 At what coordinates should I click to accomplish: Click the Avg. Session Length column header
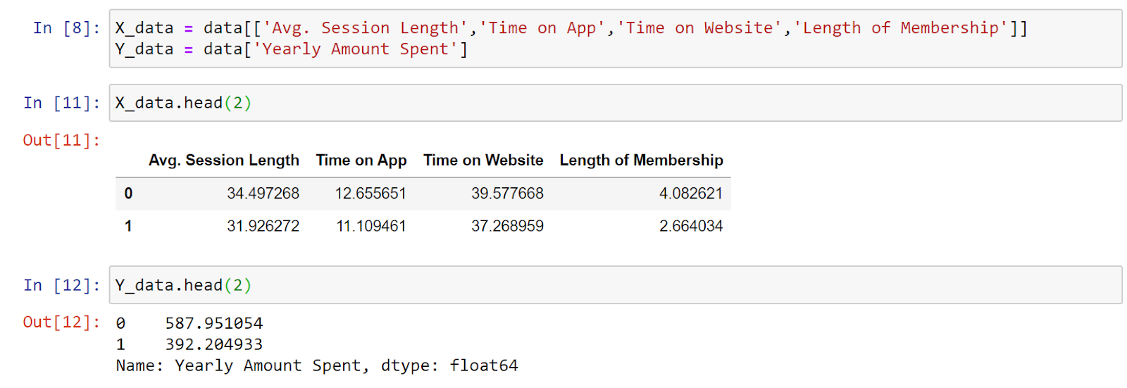tap(224, 161)
